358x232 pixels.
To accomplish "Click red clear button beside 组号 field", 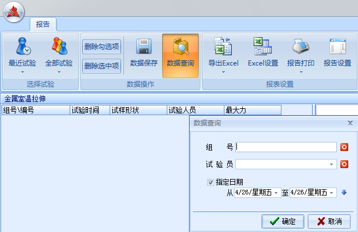I will [x=344, y=147].
